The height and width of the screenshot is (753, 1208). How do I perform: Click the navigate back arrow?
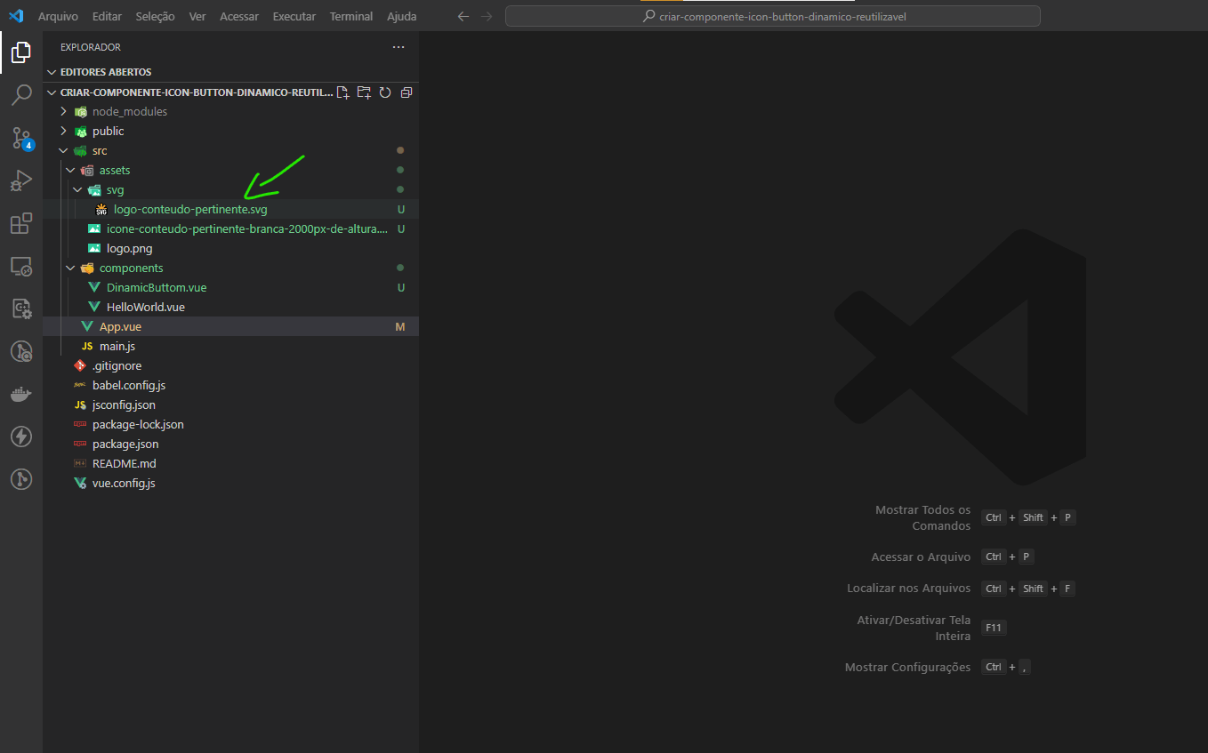(x=461, y=17)
